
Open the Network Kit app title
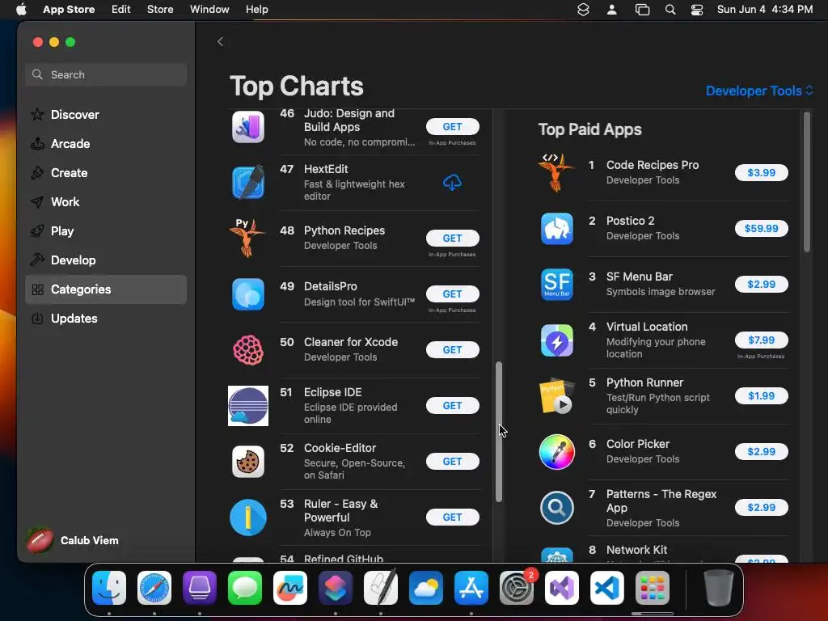coord(636,550)
